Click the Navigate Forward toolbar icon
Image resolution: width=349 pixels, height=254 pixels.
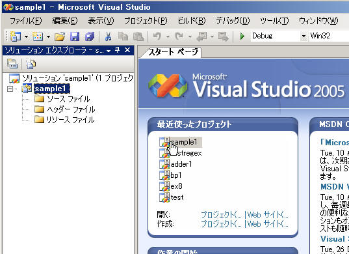224,36
